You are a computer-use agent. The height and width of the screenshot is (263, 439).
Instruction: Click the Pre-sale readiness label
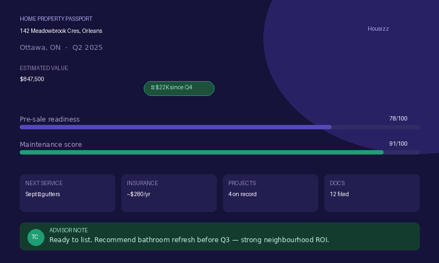[50, 119]
